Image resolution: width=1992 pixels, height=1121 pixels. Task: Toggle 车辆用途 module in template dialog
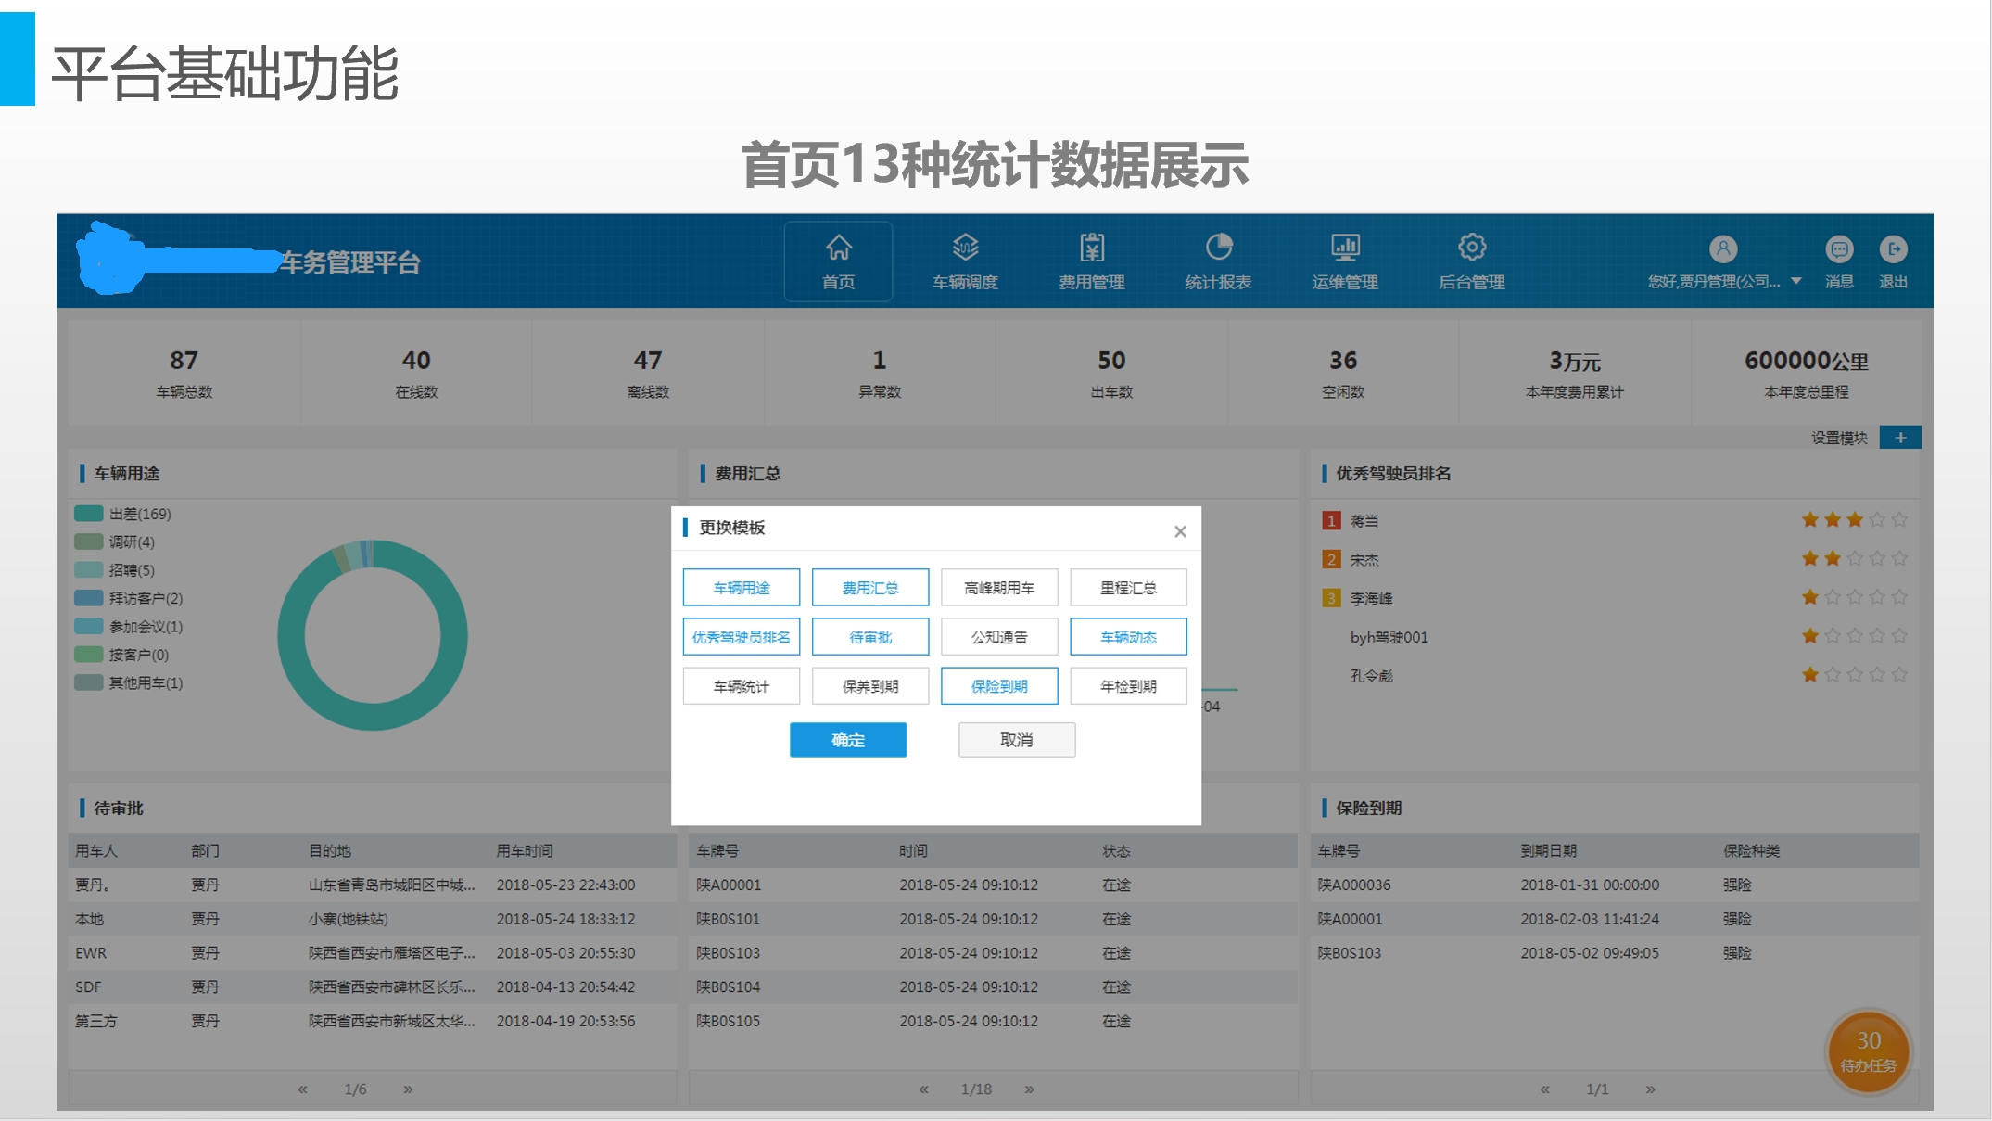741,588
